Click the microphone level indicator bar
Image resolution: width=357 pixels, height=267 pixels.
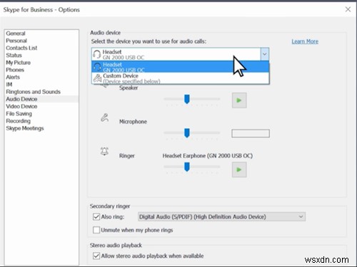pos(251,133)
